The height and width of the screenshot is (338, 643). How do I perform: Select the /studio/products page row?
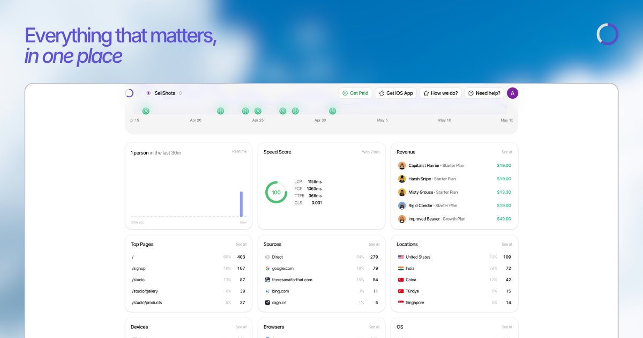189,303
